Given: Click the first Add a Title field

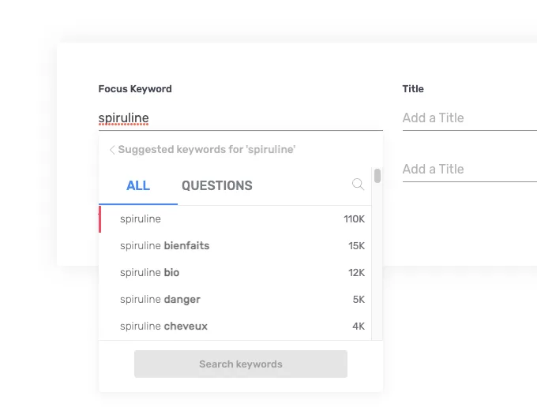Looking at the screenshot, I should click(470, 118).
